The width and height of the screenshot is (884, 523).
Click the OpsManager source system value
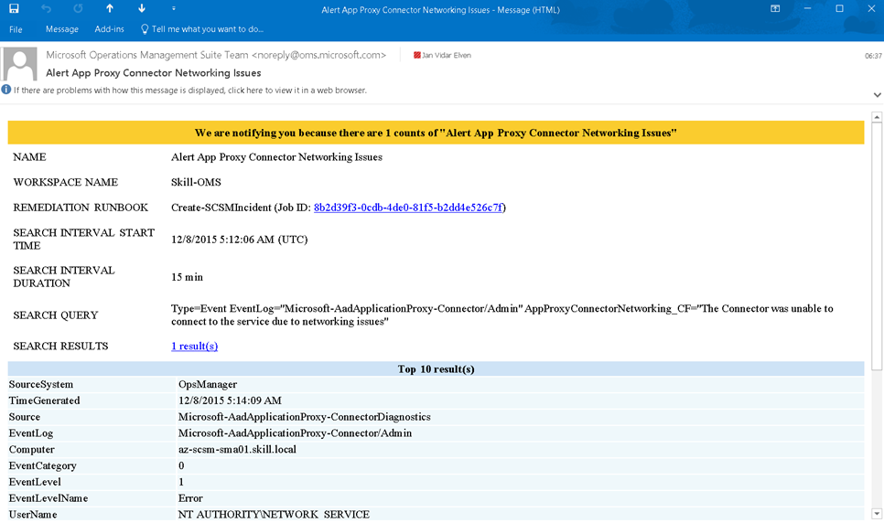208,384
